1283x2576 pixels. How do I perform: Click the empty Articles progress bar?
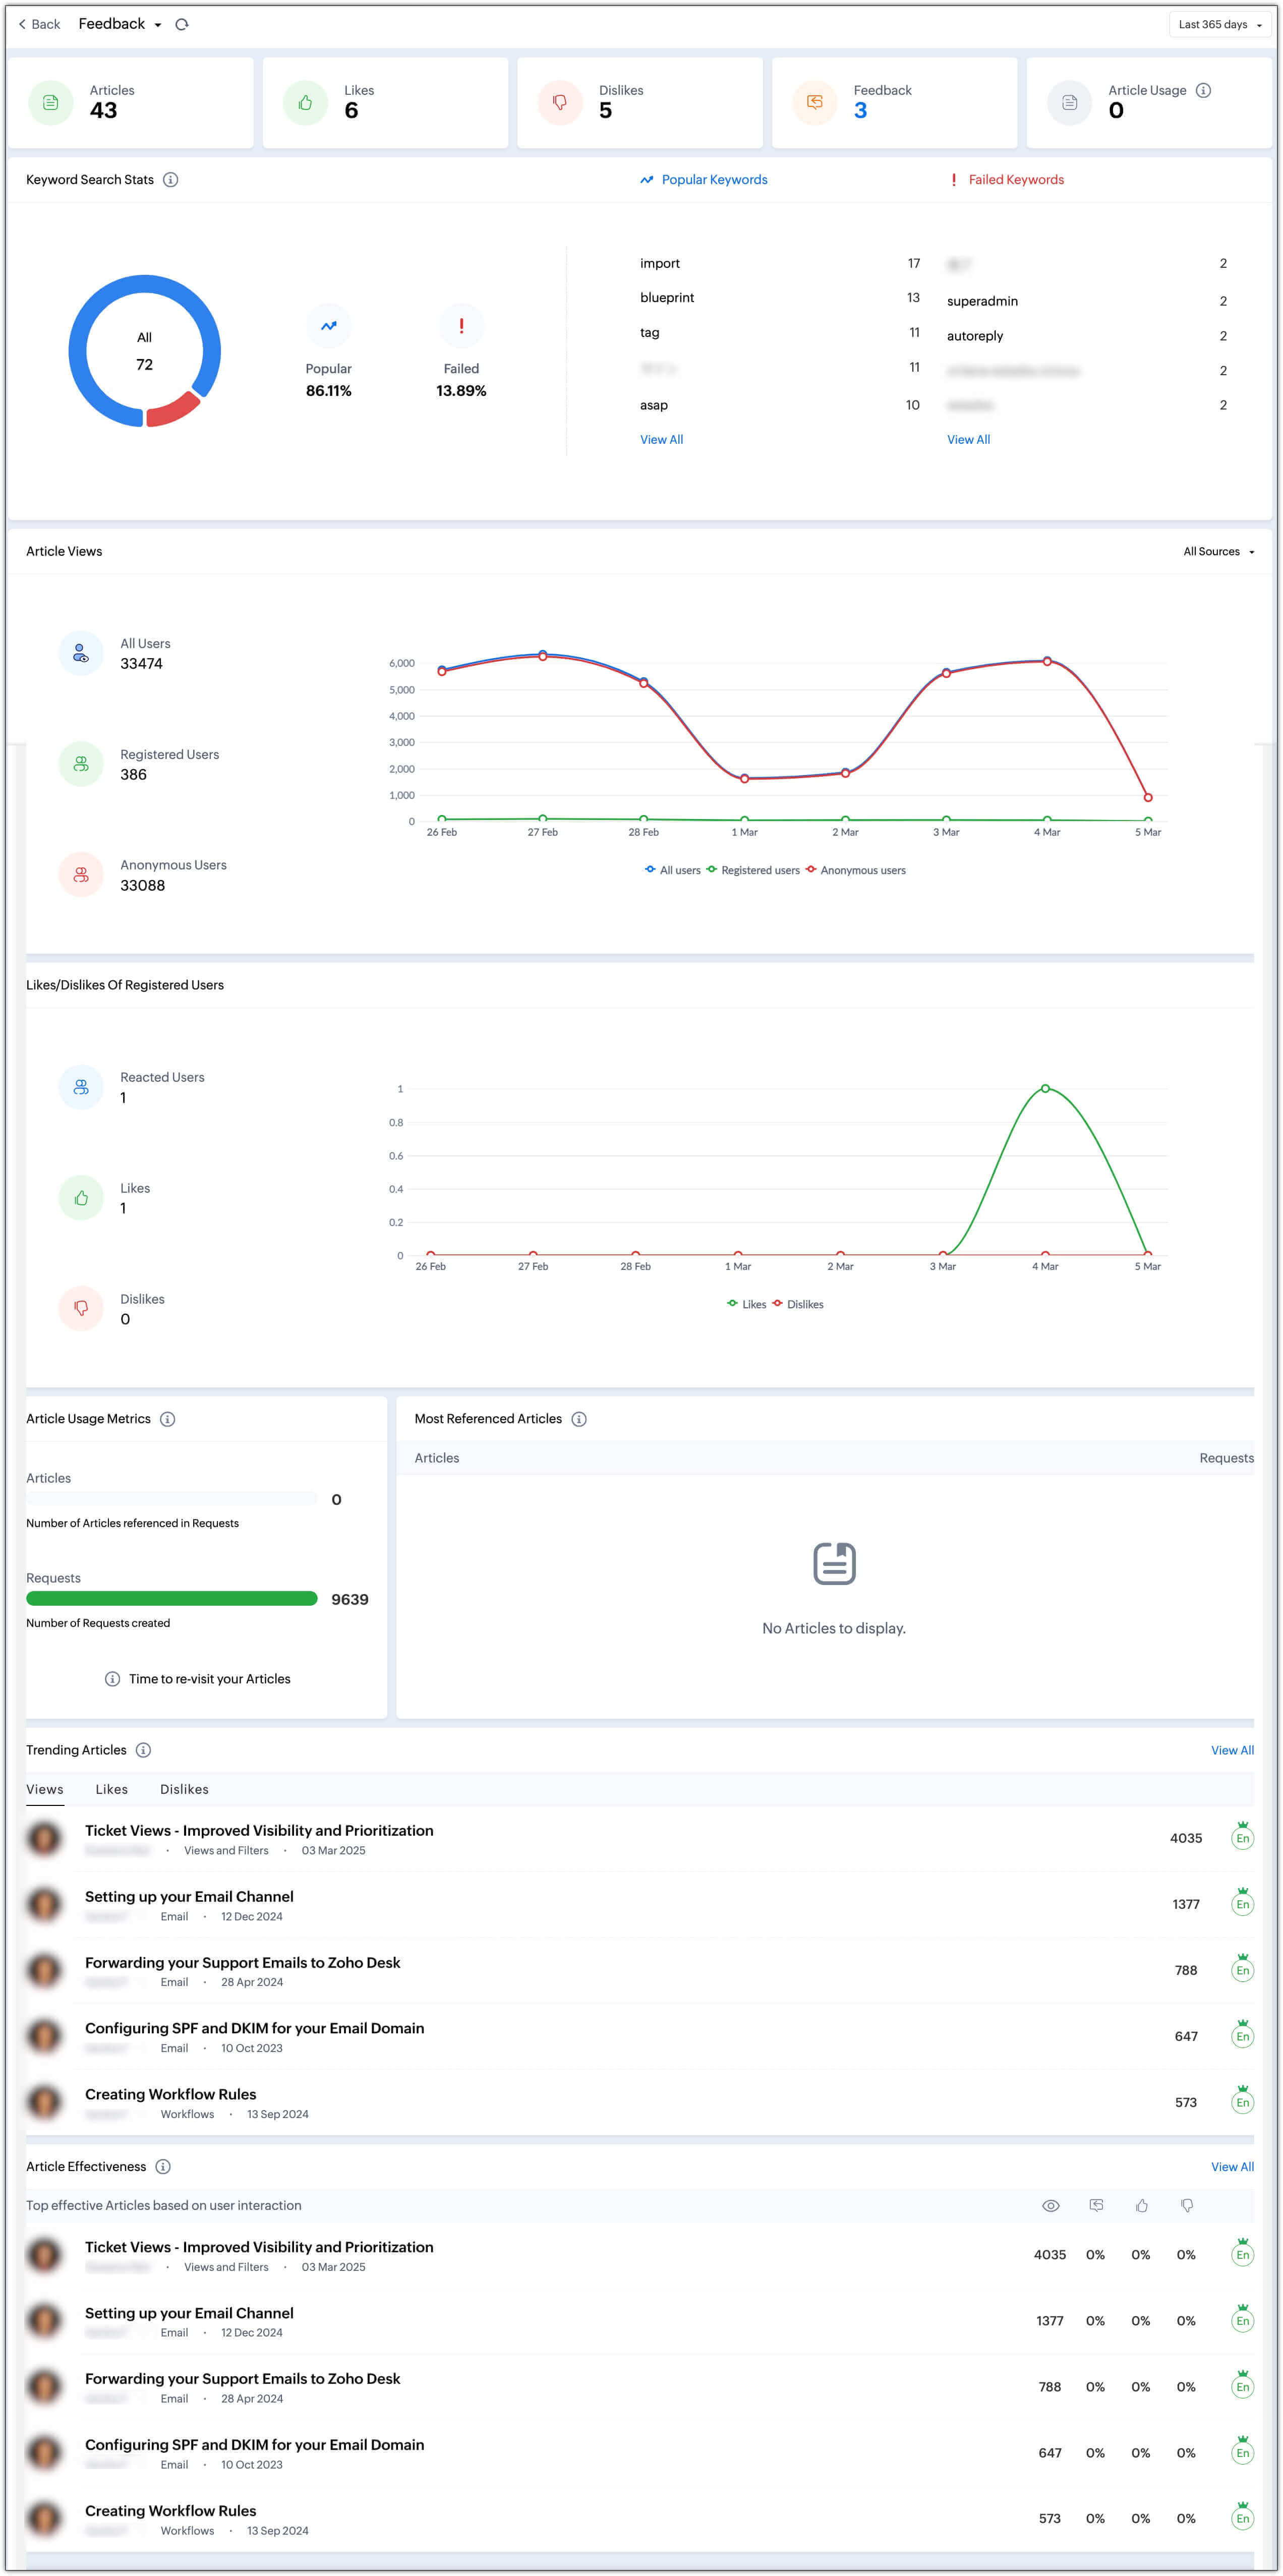pyautogui.click(x=171, y=1499)
